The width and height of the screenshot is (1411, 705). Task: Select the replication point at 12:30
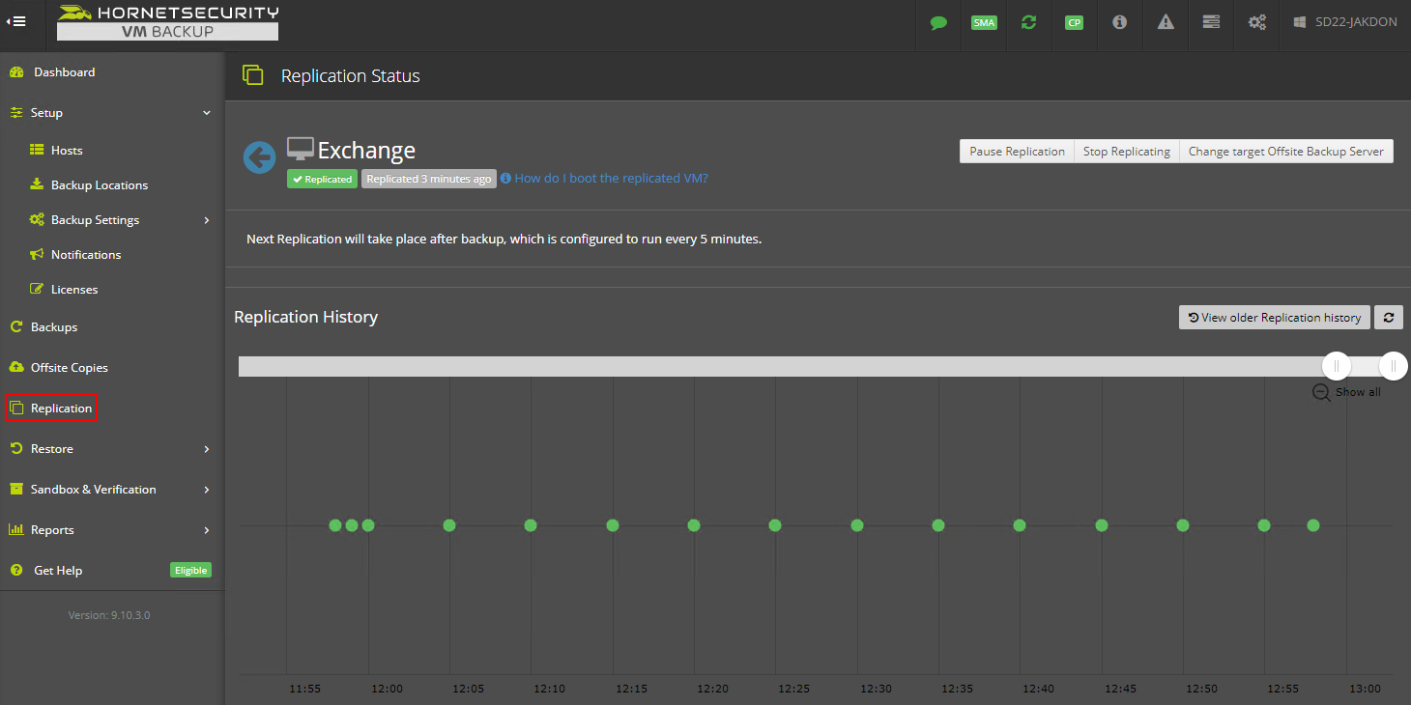[x=857, y=525]
